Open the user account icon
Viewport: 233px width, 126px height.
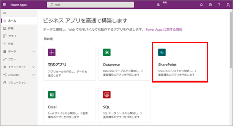coord(228,5)
